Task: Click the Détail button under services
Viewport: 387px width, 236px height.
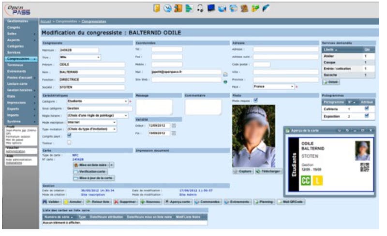Action: (331, 82)
